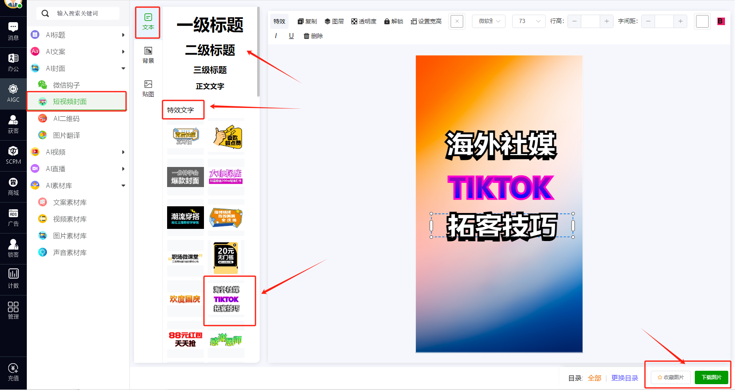This screenshot has width=735, height=390.
Task: Open the 计数 counter sidebar icon
Action: tap(13, 280)
